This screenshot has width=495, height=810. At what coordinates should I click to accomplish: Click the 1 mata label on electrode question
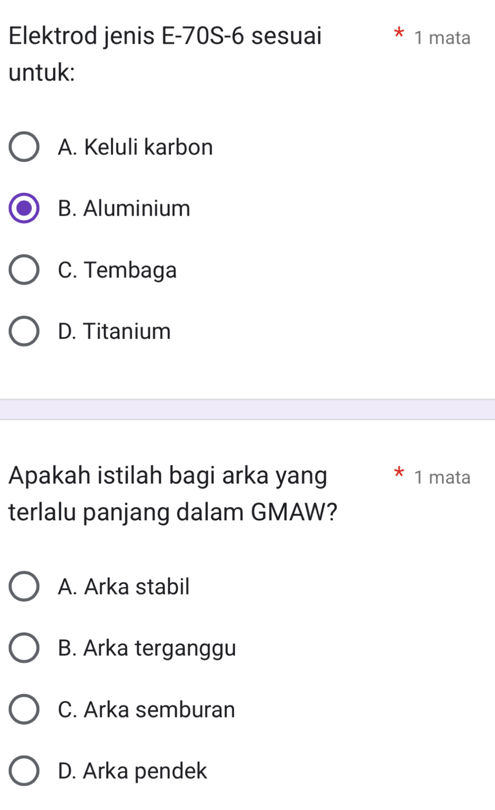pyautogui.click(x=442, y=38)
